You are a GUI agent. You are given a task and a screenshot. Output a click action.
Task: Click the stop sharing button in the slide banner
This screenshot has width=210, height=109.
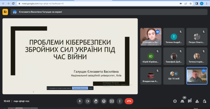point(80,88)
